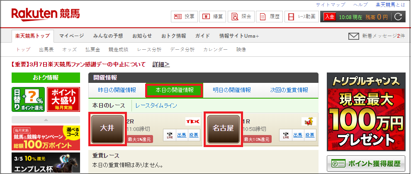This screenshot has height=174, width=411.
Task: Click the green おトク情報 sidebar header
Action: tap(46, 77)
